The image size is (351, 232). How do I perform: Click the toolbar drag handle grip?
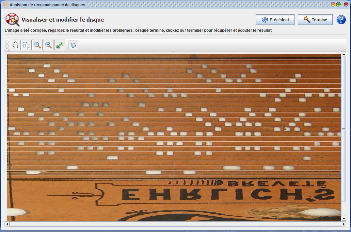tap(8, 45)
